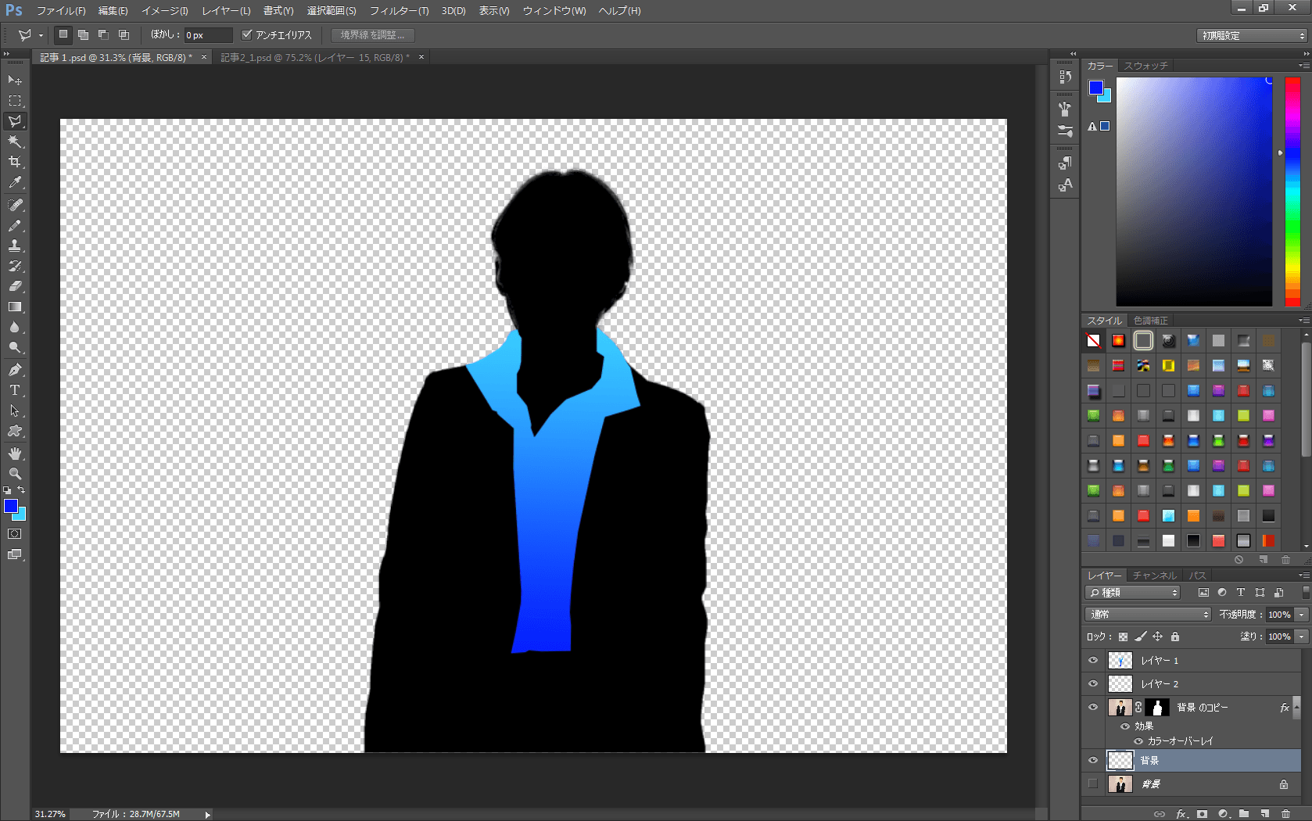Toggle visibility of カラーオーバーレイ effect

point(1138,741)
